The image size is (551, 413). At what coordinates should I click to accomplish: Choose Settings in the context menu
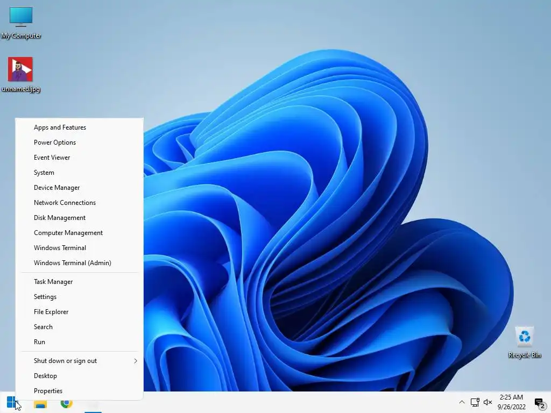click(80, 297)
